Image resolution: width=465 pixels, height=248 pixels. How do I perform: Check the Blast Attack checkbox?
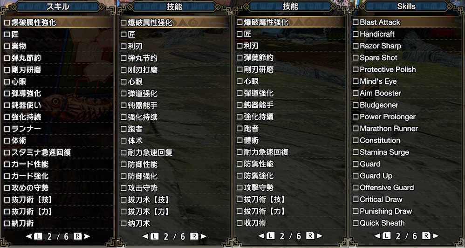[356, 22]
